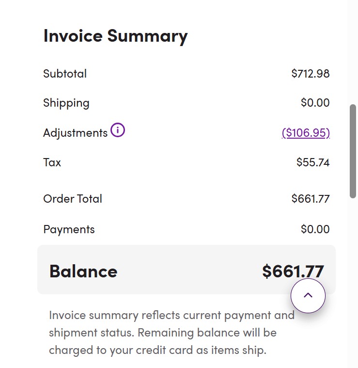Image resolution: width=358 pixels, height=368 pixels.
Task: Click the bold Balance label
Action: tap(83, 271)
